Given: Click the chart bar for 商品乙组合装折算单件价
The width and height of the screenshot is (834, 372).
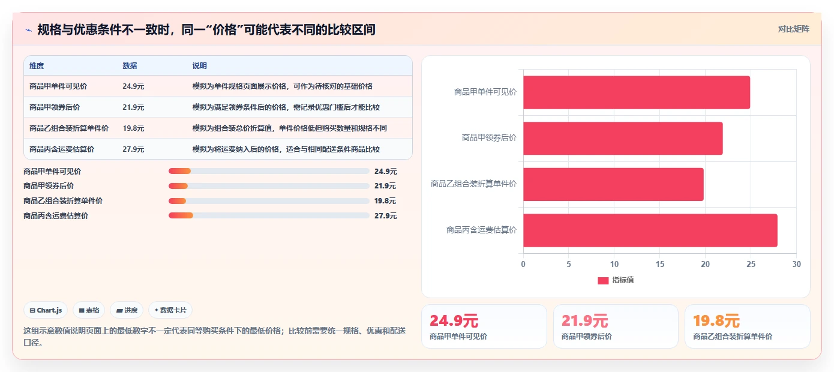Looking at the screenshot, I should coord(613,184).
